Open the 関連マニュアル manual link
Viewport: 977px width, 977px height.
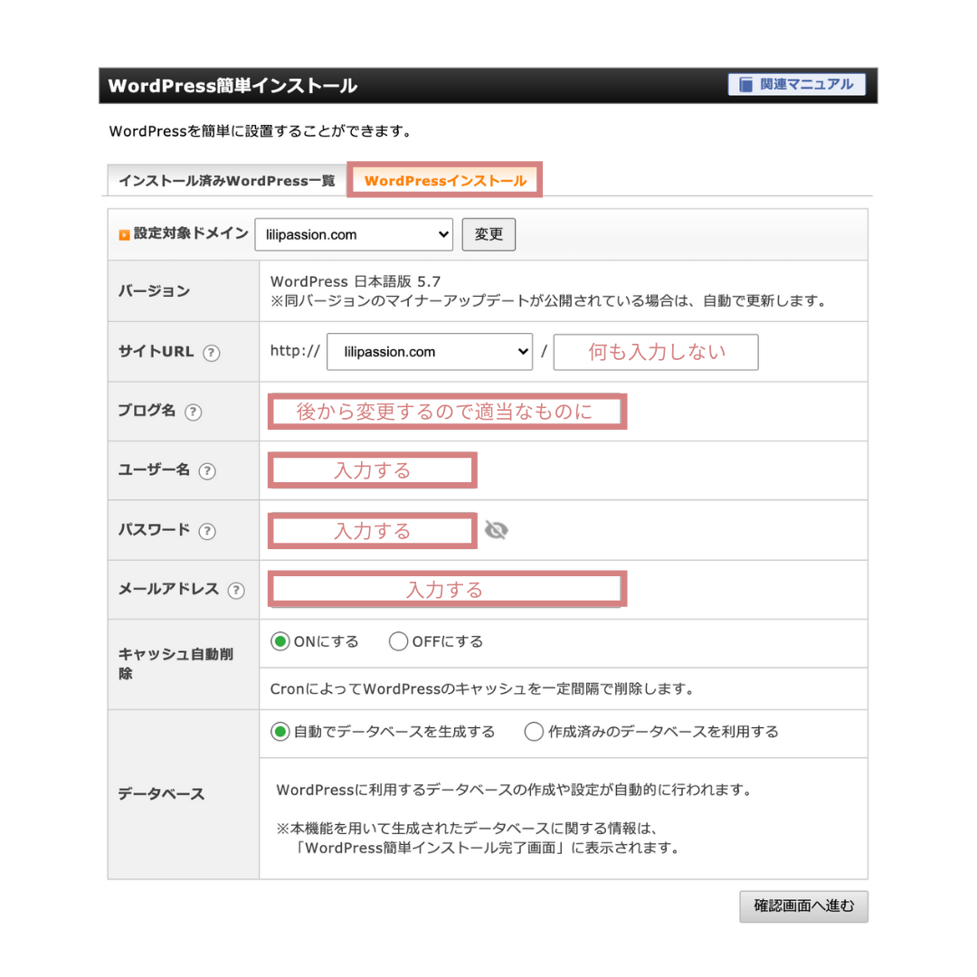point(796,85)
